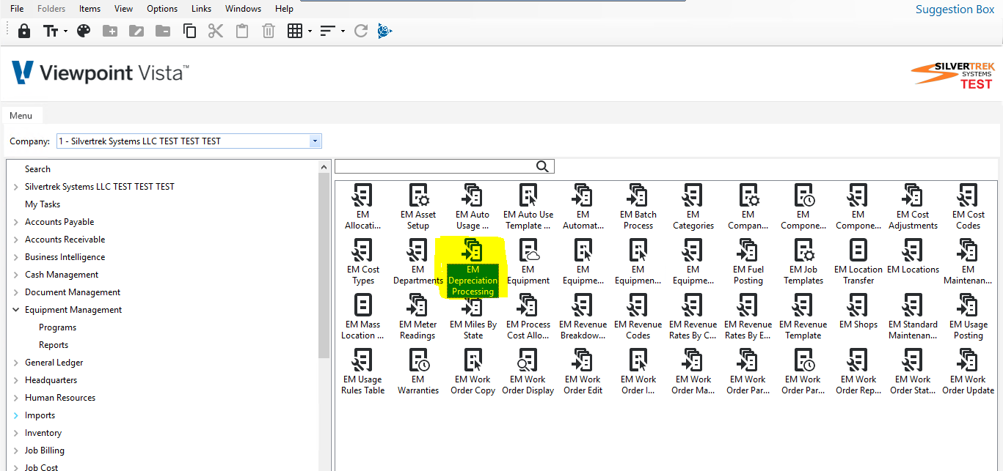Image resolution: width=1003 pixels, height=471 pixels.
Task: Expand the Accounts Payable folder
Action: (x=16, y=222)
